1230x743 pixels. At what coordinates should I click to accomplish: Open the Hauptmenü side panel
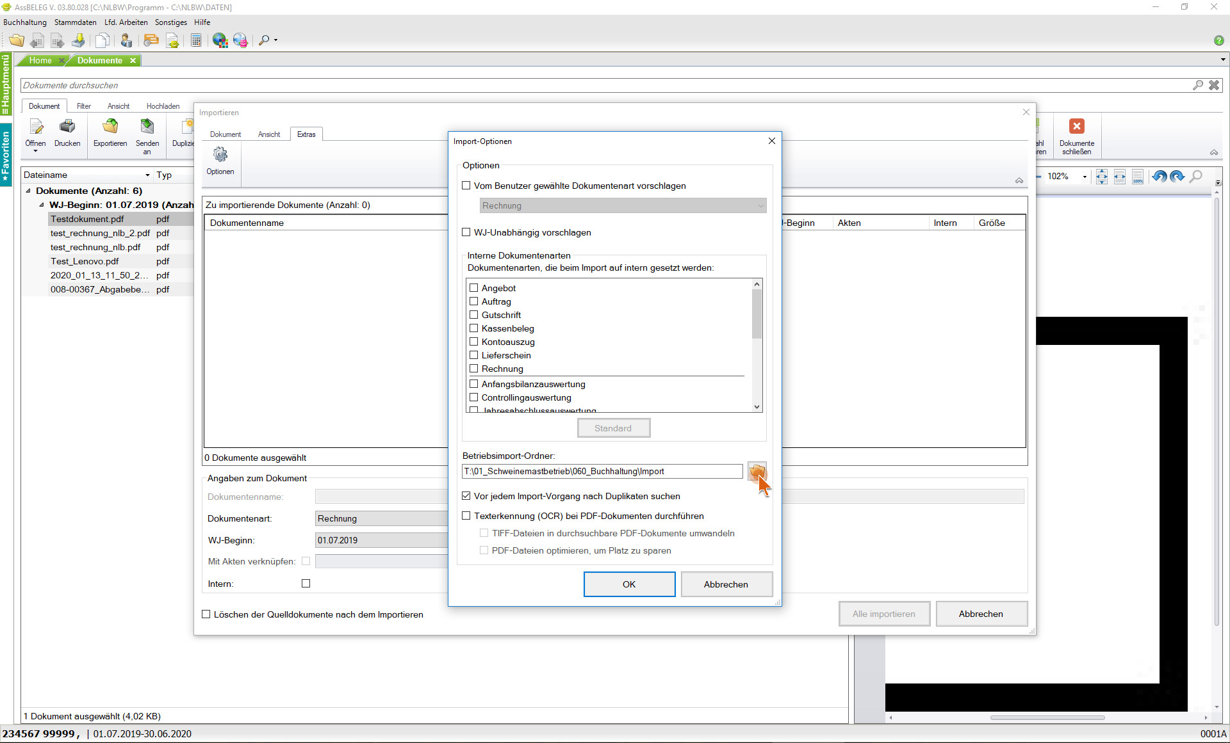point(6,84)
